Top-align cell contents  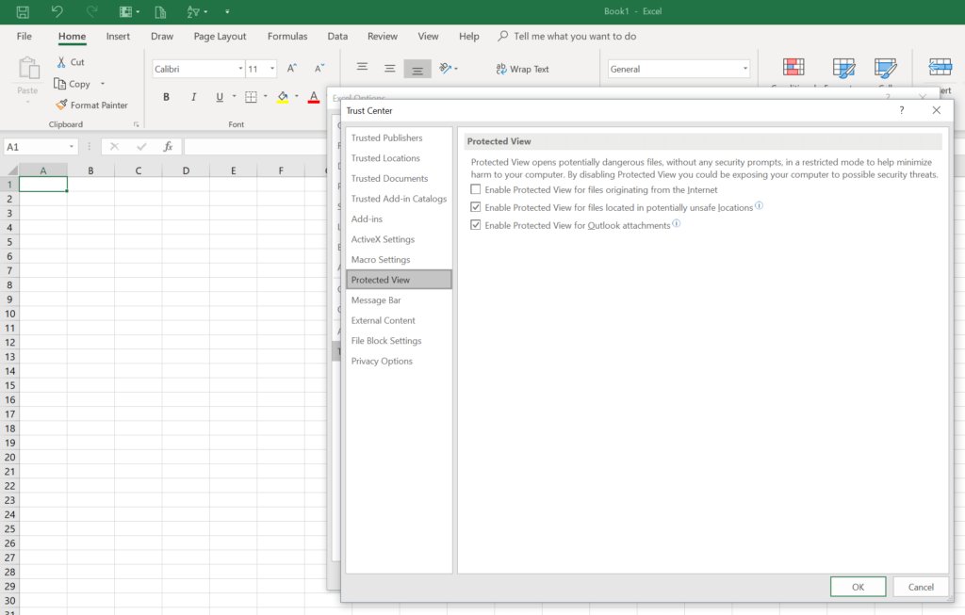coord(362,68)
